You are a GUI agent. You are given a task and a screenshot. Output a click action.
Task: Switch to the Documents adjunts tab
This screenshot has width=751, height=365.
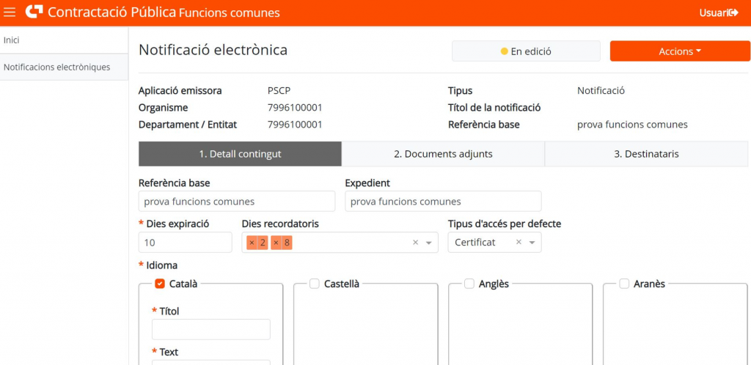click(x=443, y=154)
